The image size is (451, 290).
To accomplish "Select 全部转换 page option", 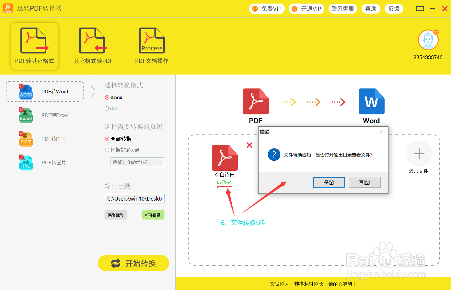I will (x=118, y=139).
